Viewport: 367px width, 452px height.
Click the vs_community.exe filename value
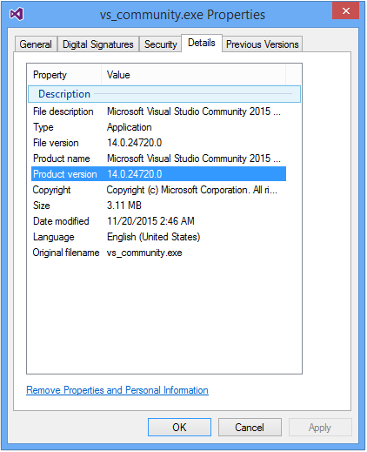(144, 253)
